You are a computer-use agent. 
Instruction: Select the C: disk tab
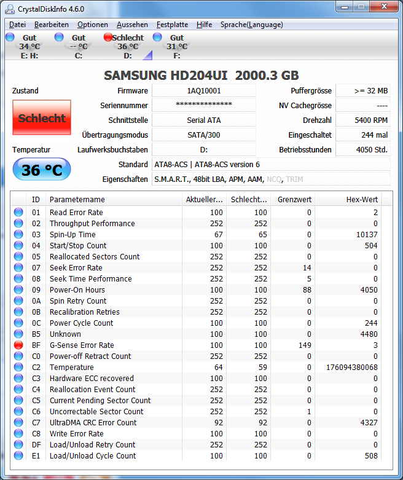[x=79, y=47]
